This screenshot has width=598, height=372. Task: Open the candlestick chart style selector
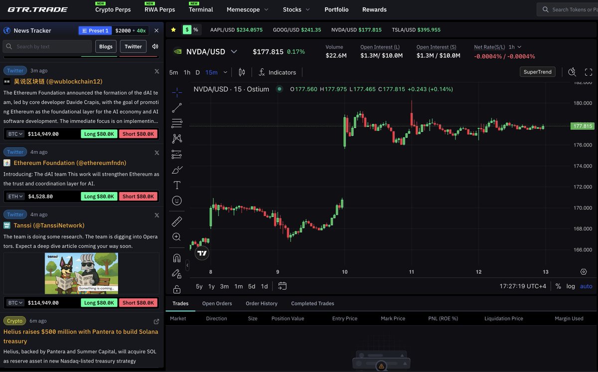click(x=242, y=72)
